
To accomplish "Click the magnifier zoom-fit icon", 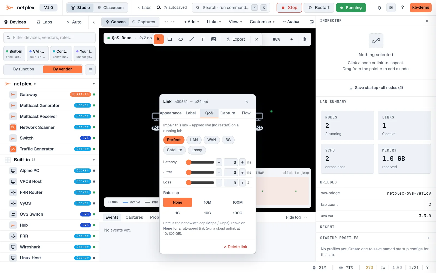I will coord(305,39).
